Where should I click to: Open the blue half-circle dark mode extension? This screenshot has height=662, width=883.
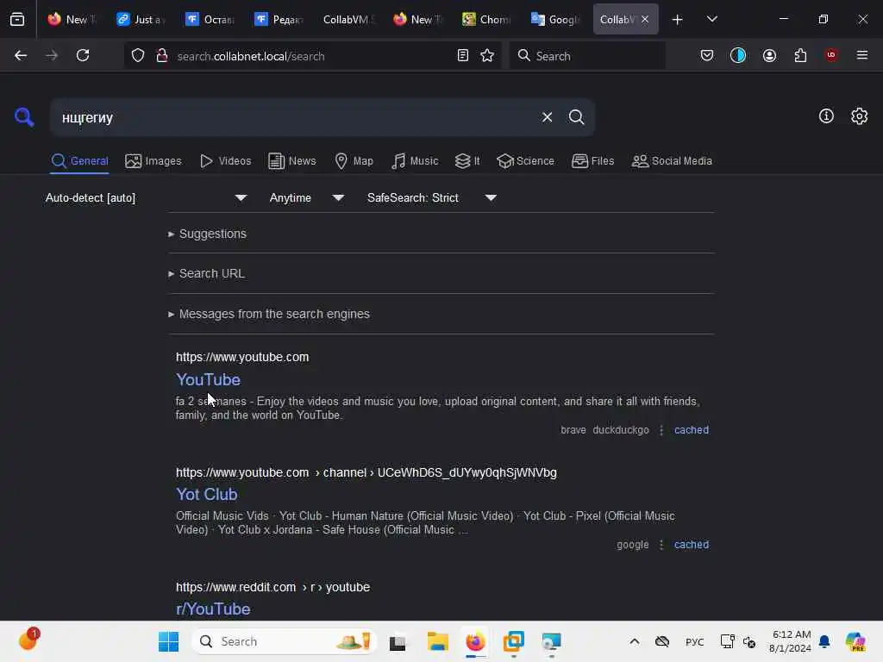pos(738,55)
